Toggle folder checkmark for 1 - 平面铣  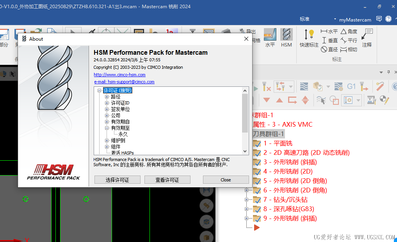[257, 143]
